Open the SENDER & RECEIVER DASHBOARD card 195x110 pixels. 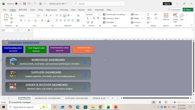pyautogui.click(x=48, y=87)
